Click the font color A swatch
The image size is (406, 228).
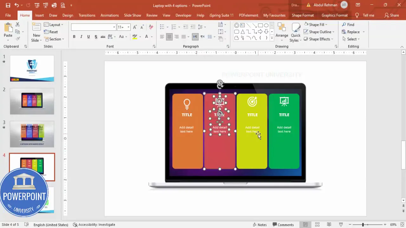pos(146,37)
